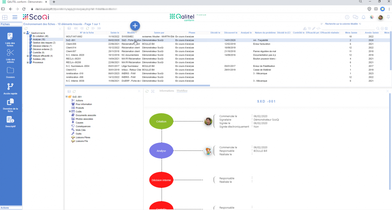The height and width of the screenshot is (210, 392).
Task: Select the pencil edit icon in the list toolbar
Action: click(314, 29)
